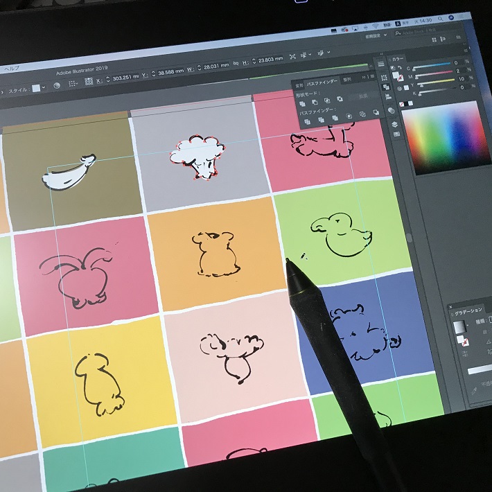This screenshot has width=492, height=492.
Task: Swap fill and stroke in Color panel
Action: coord(400,67)
